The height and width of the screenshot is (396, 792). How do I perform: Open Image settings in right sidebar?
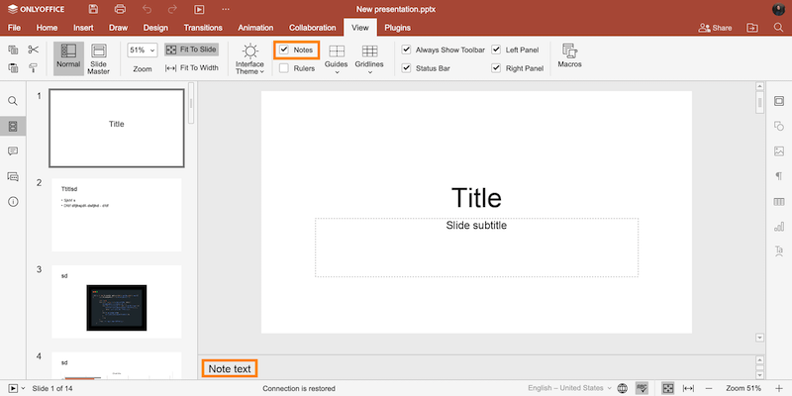click(x=779, y=151)
